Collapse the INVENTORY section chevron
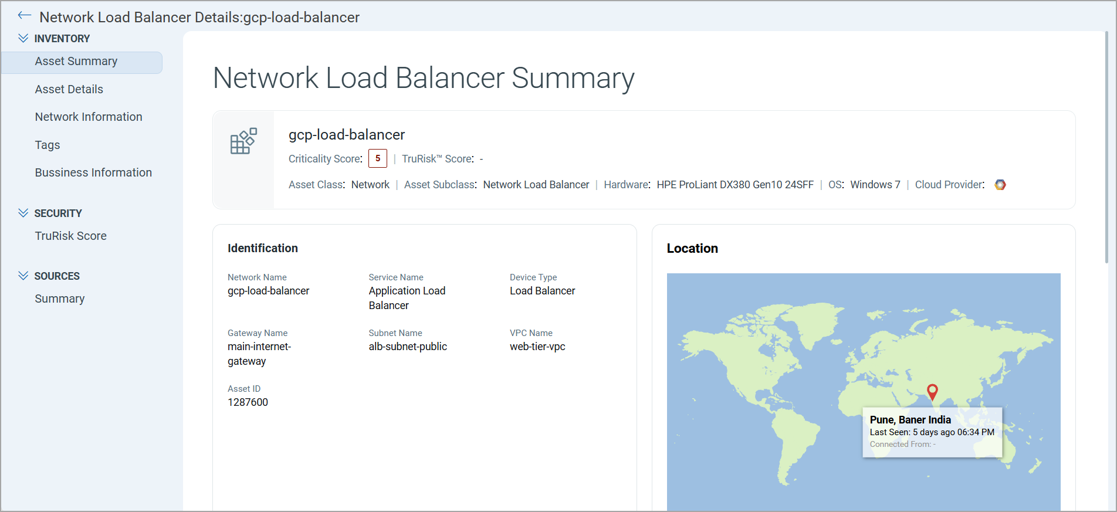 click(23, 38)
